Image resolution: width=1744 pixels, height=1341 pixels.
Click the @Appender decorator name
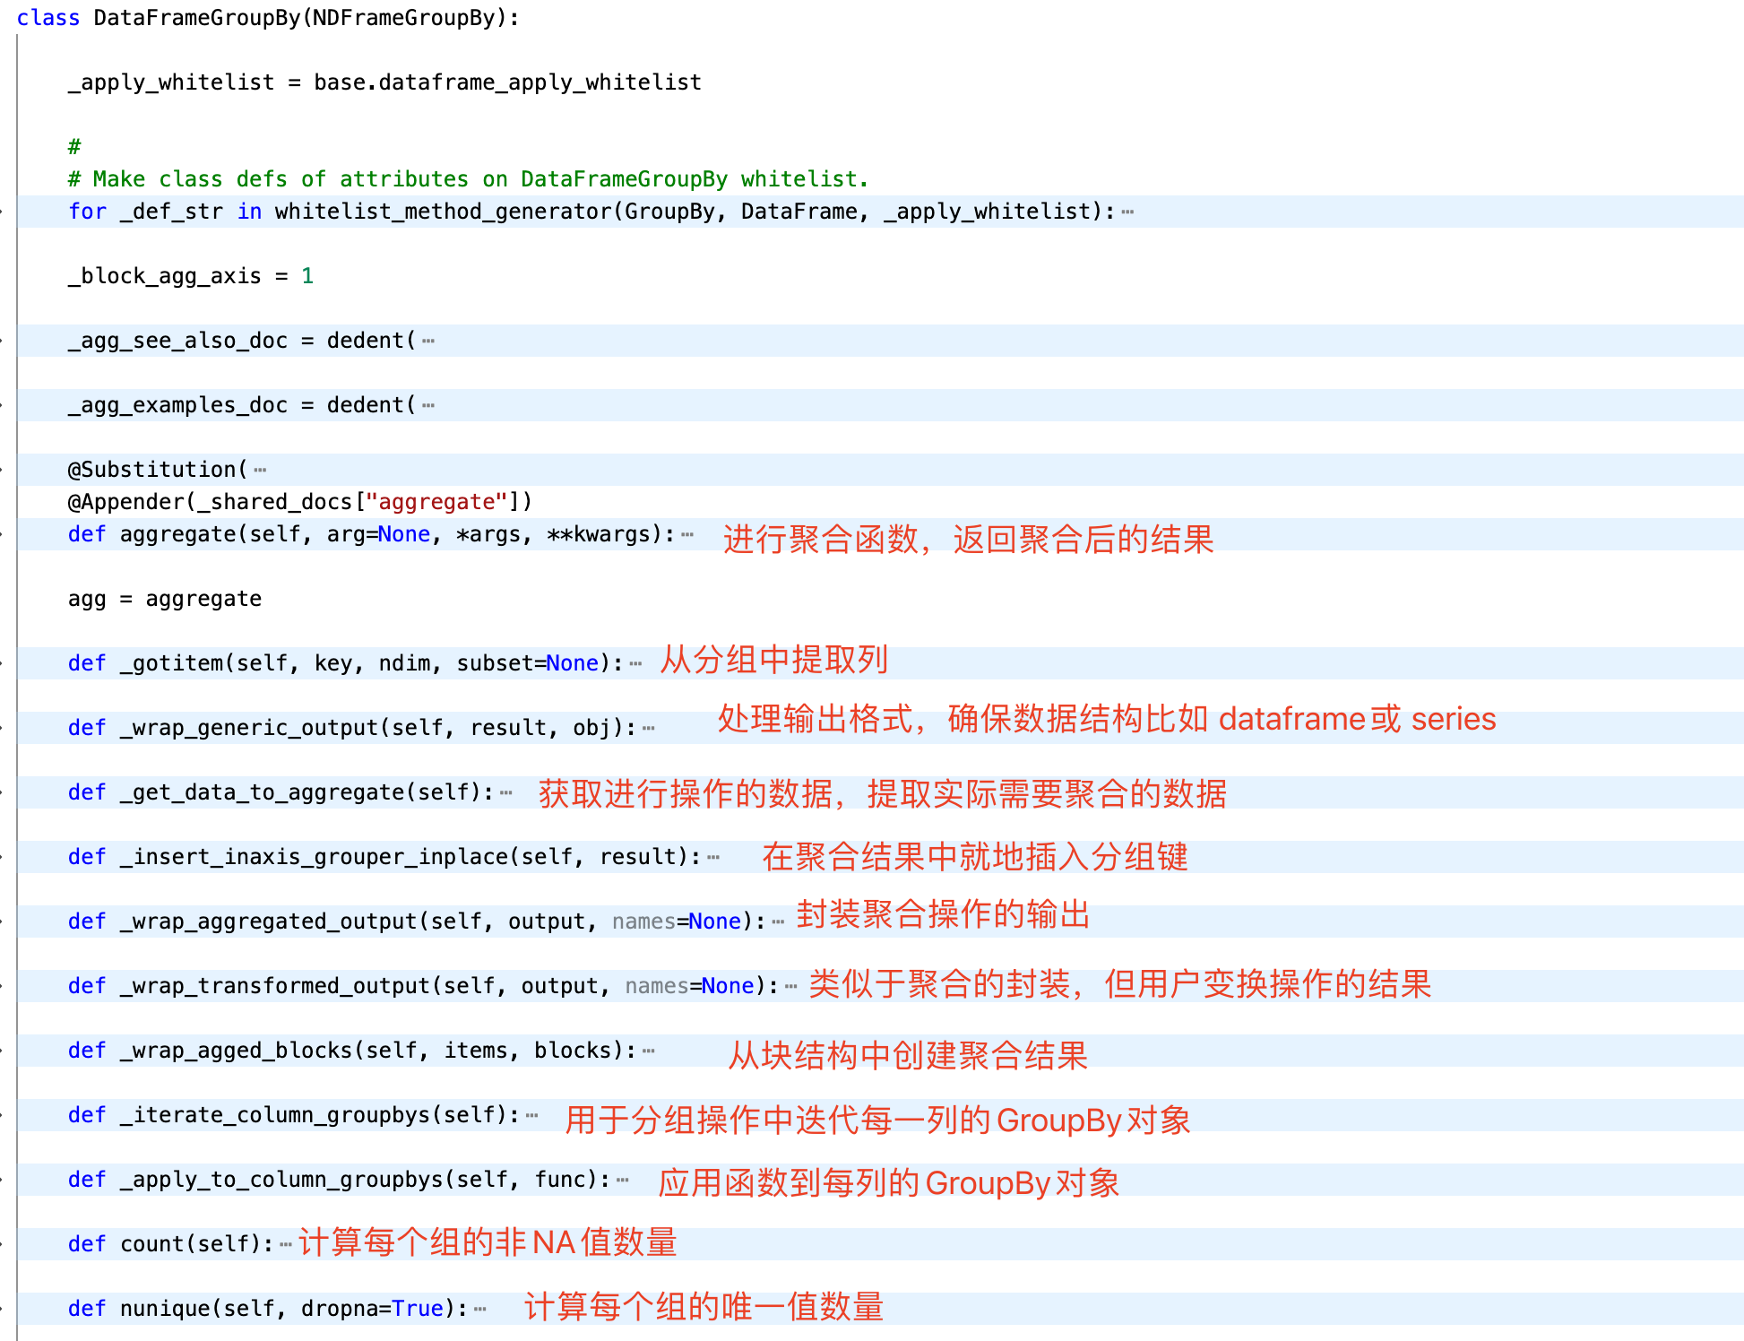point(125,502)
